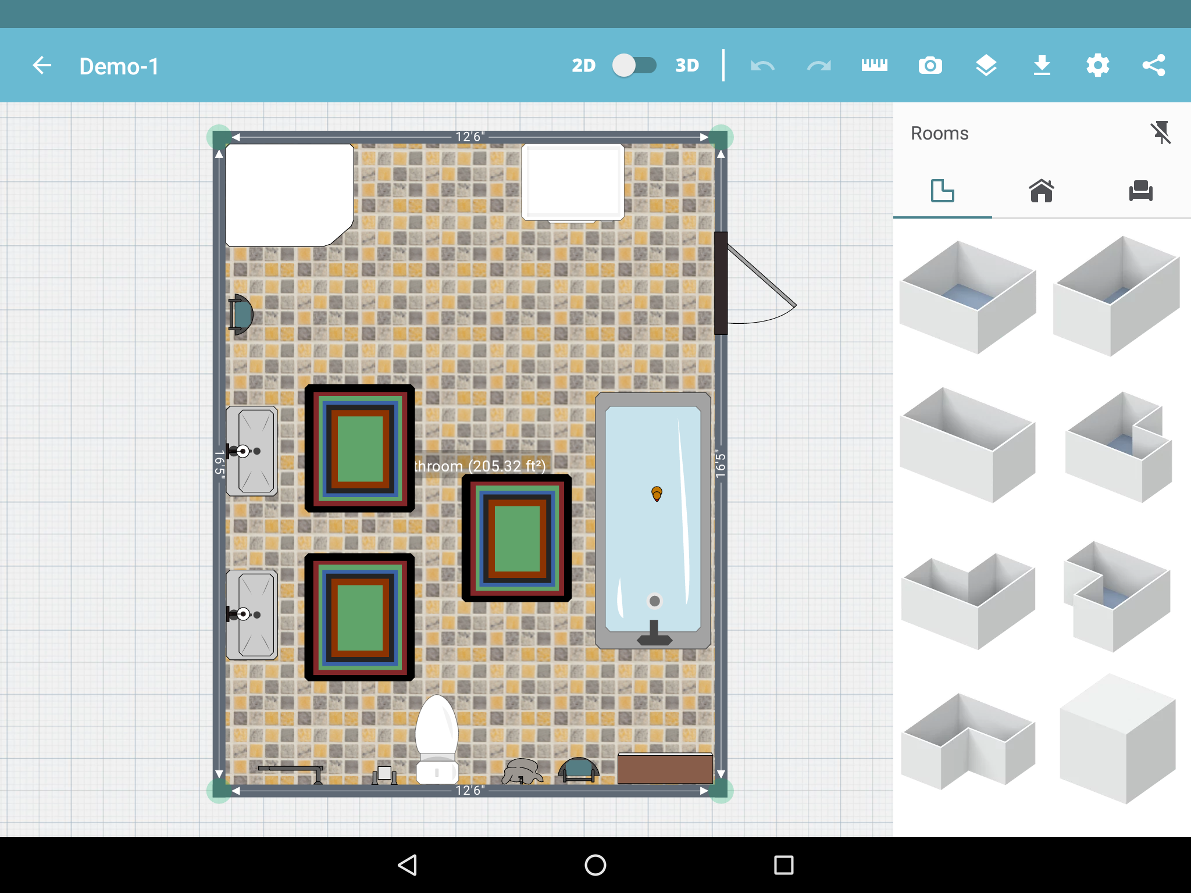Open the layers icon in toolbar
The height and width of the screenshot is (893, 1191).
click(986, 66)
